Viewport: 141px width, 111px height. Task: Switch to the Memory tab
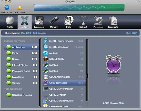pos(54,22)
